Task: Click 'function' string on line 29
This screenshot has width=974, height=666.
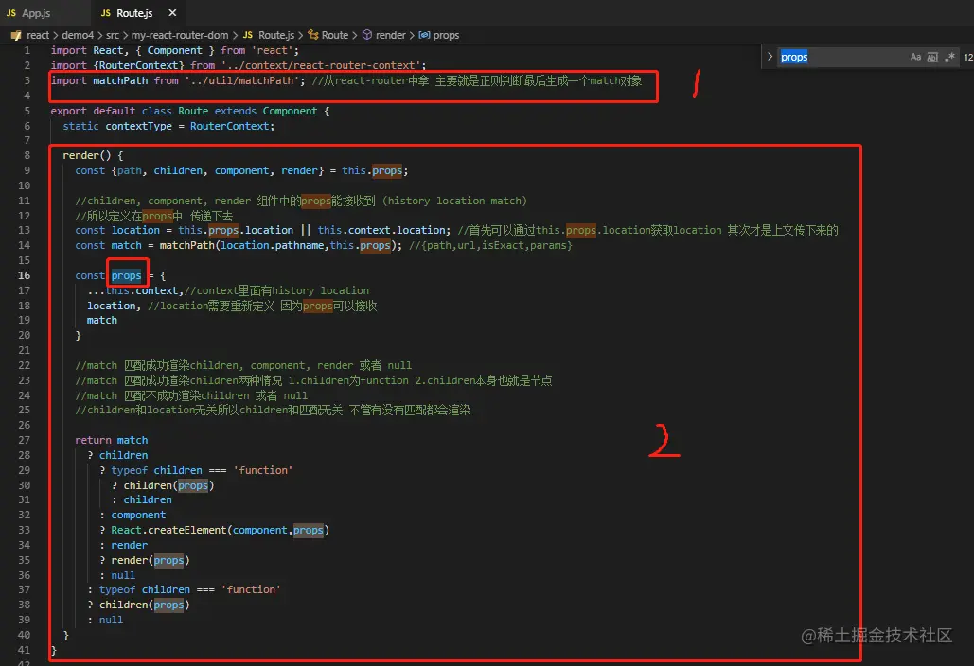Action: [x=263, y=470]
